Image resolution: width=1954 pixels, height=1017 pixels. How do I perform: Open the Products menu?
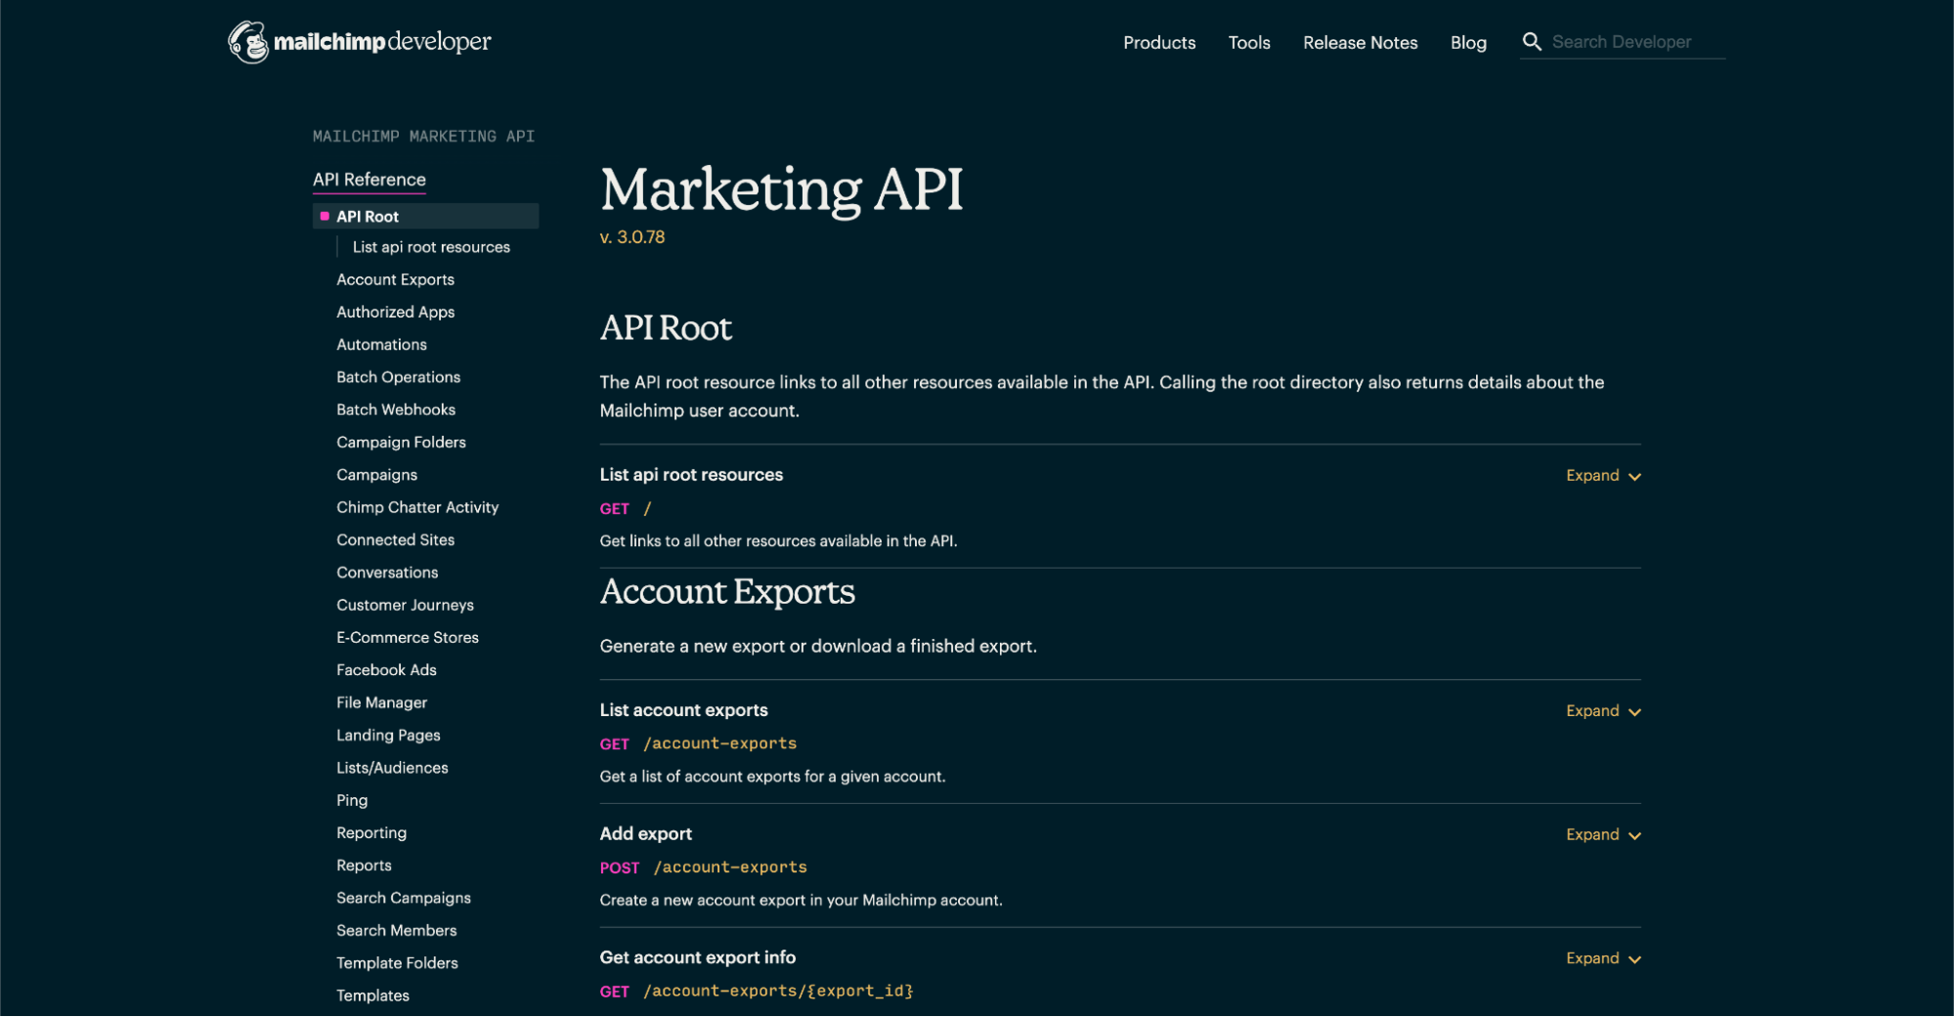point(1159,42)
